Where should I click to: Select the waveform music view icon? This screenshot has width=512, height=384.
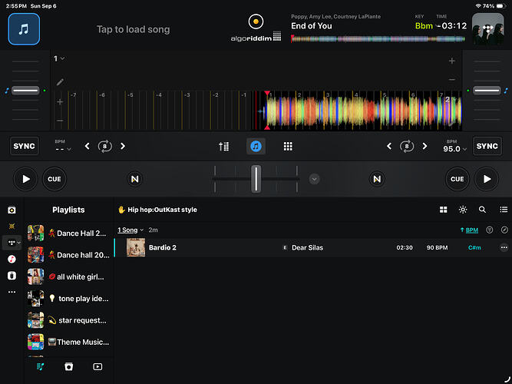[x=256, y=146]
